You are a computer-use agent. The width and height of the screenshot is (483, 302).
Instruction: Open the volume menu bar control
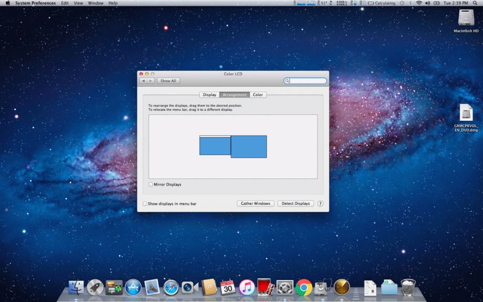[427, 3]
